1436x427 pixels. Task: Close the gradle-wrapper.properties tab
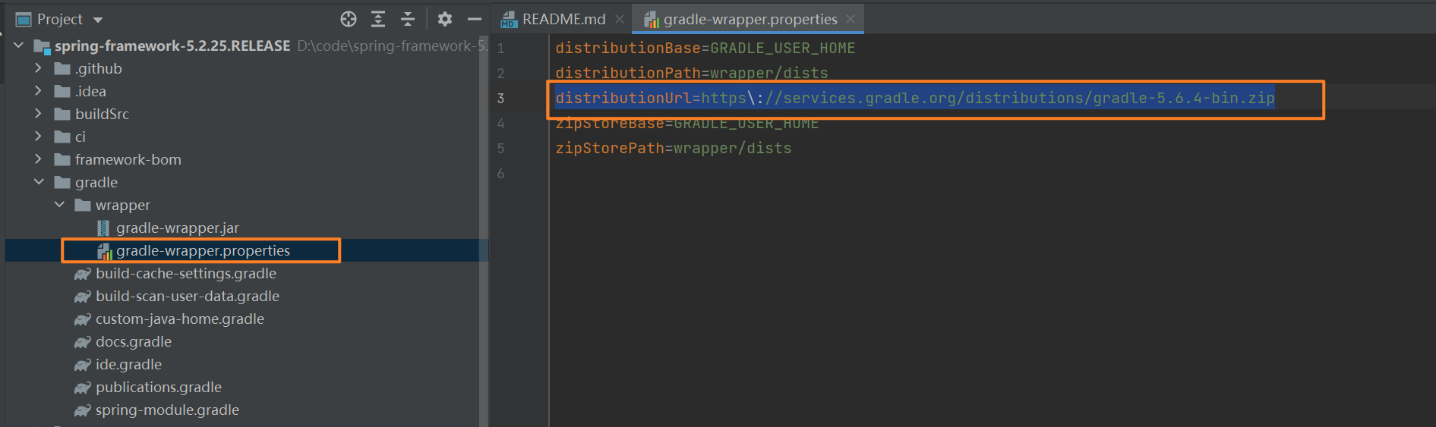coord(851,19)
